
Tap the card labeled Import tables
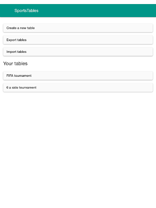tap(78, 52)
